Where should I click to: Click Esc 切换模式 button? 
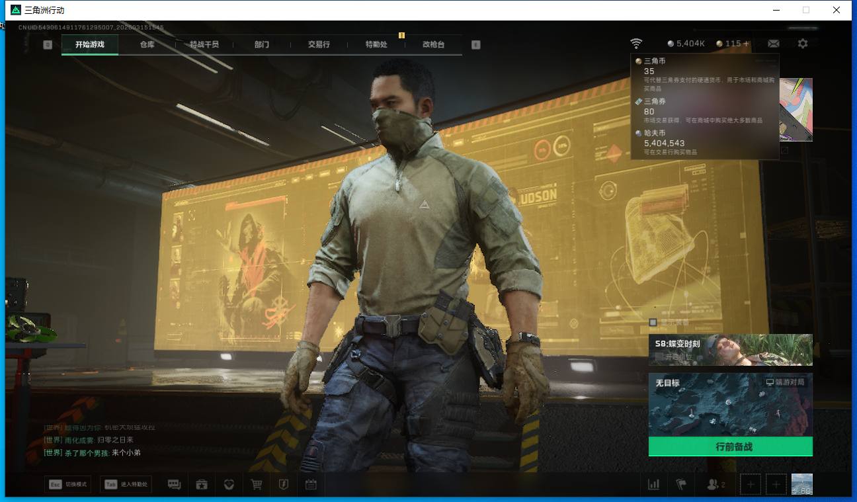pyautogui.click(x=67, y=484)
